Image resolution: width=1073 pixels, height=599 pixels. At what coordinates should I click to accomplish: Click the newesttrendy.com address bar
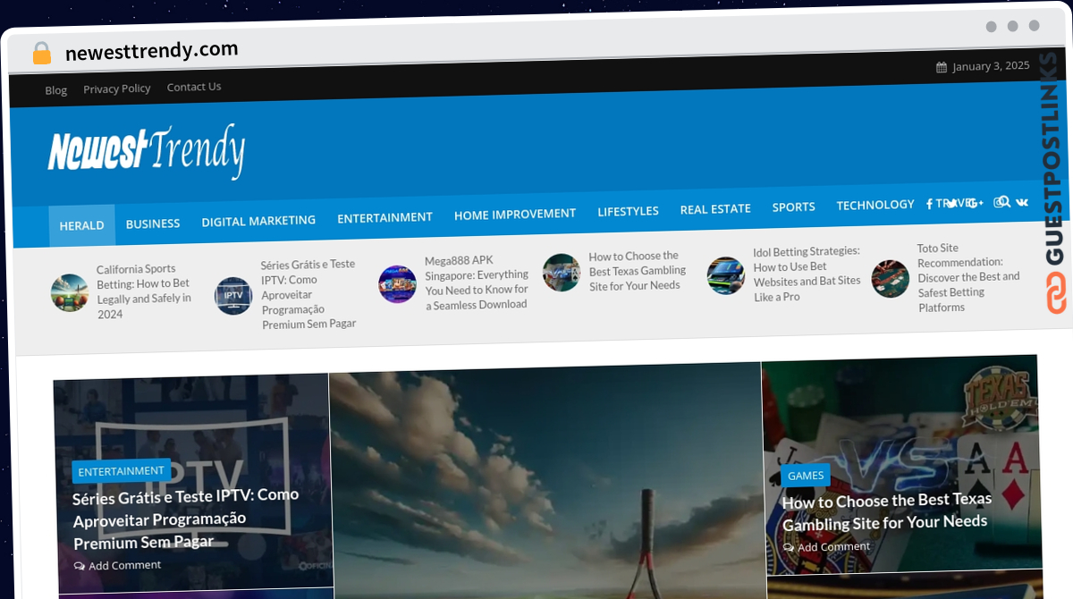[152, 51]
